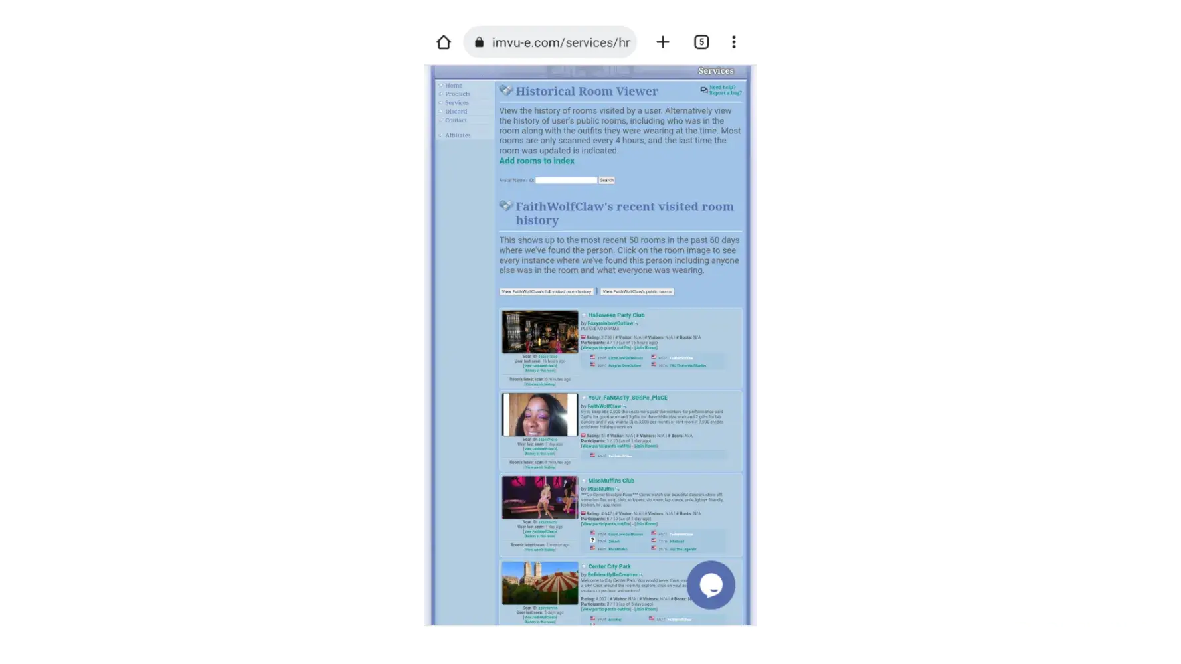Open MissMuffin's profile link
Screen dimensions: 1181x664
pos(600,489)
